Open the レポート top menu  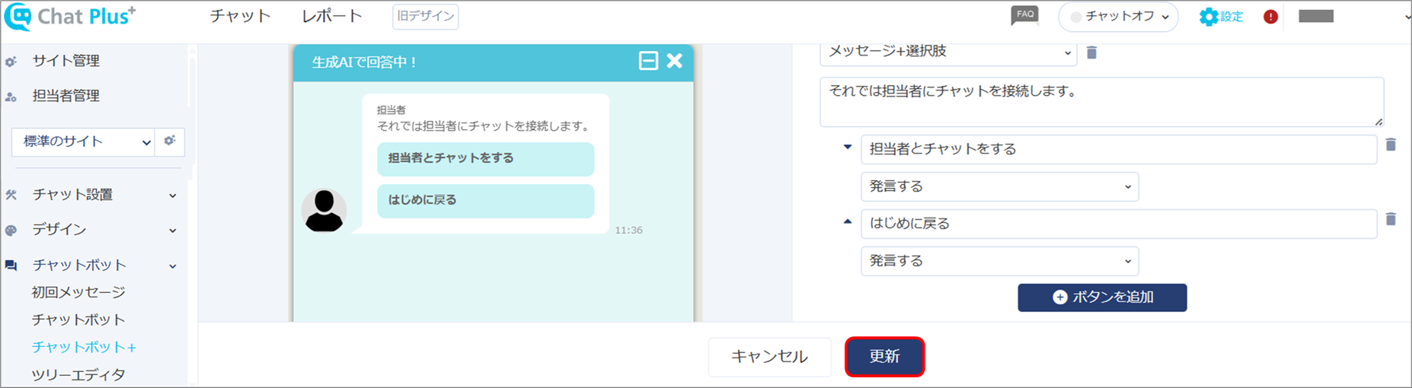click(x=332, y=16)
